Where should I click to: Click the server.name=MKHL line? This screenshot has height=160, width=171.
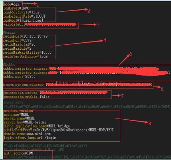point(19,118)
